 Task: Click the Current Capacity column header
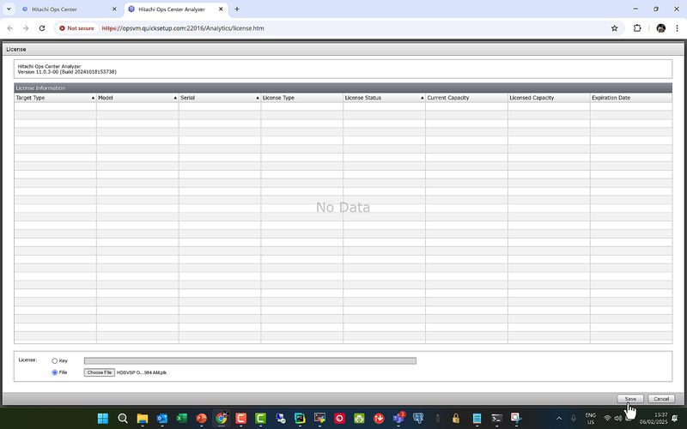(x=466, y=98)
